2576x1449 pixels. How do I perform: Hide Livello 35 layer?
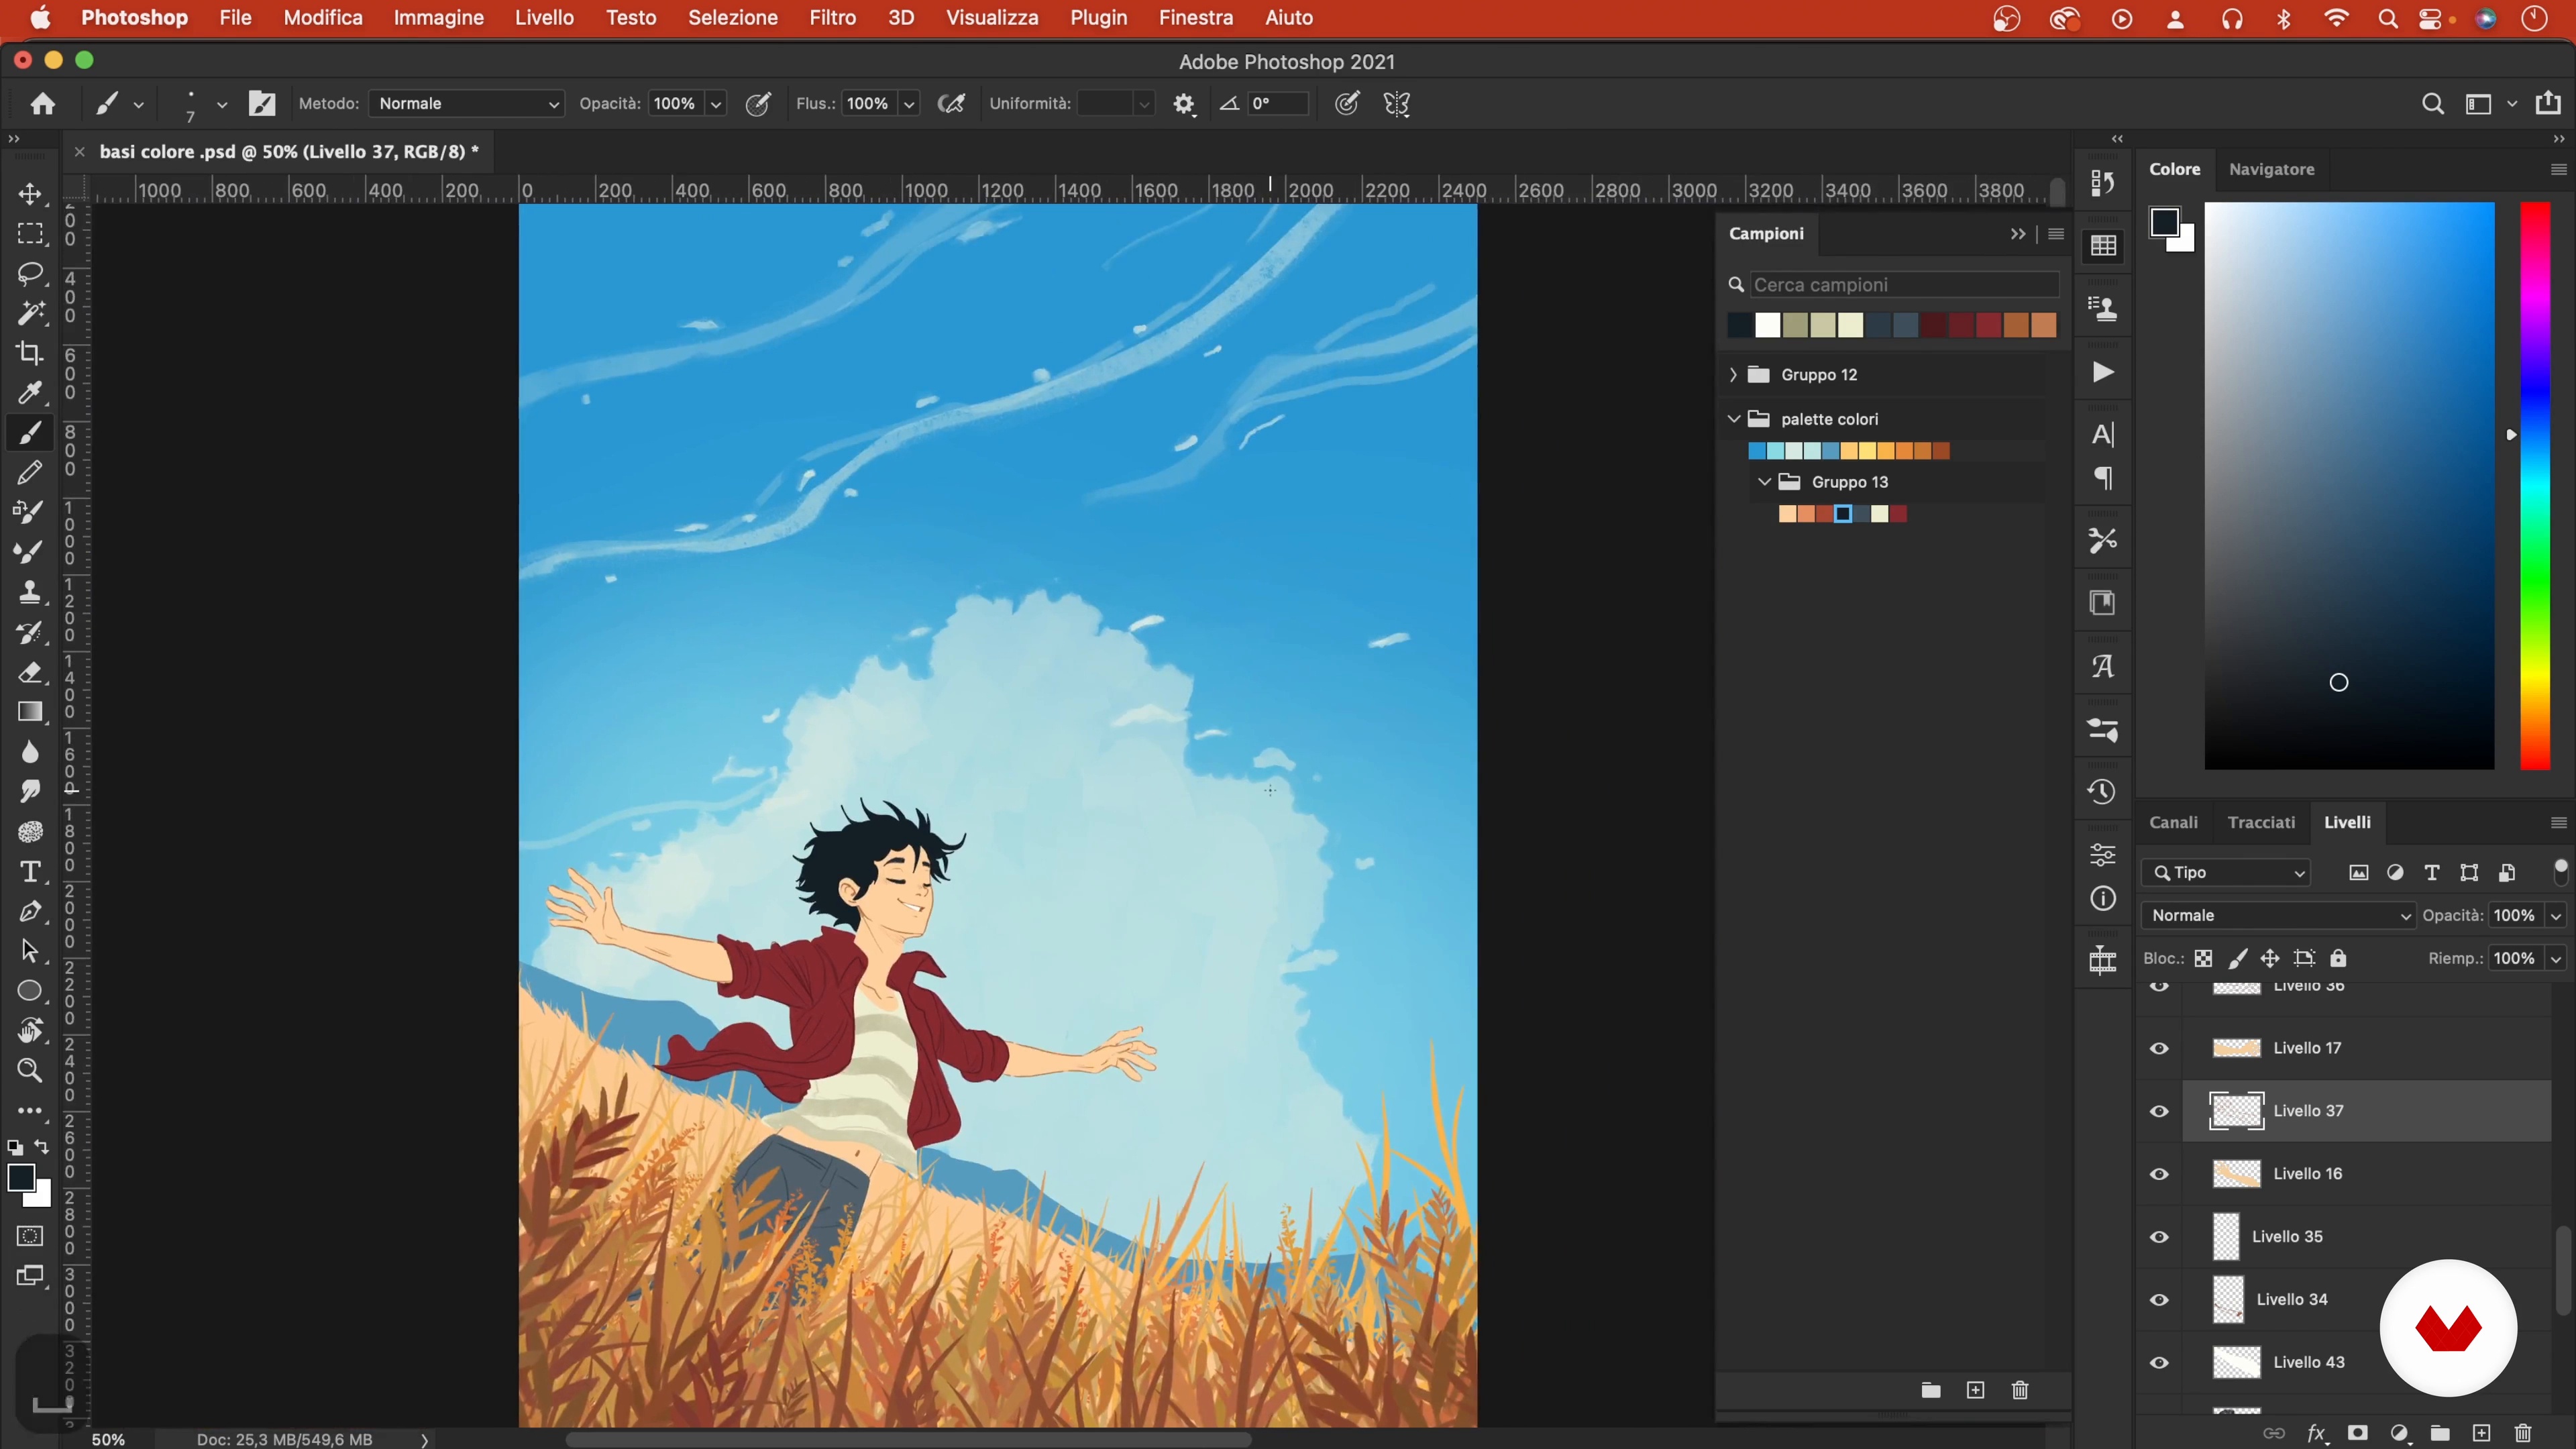coord(2160,1237)
